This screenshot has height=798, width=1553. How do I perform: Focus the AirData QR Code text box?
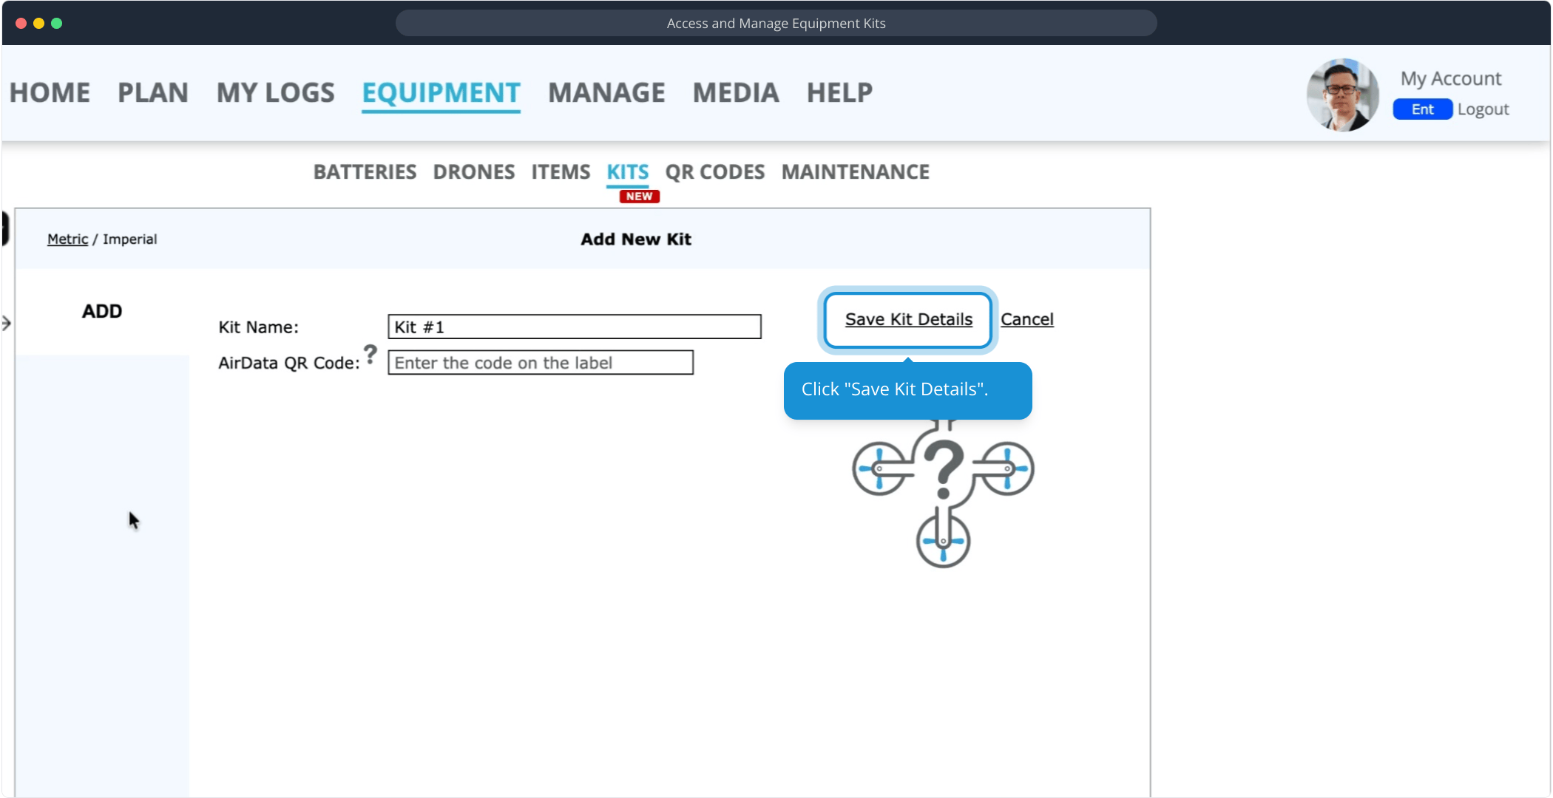pyautogui.click(x=540, y=363)
